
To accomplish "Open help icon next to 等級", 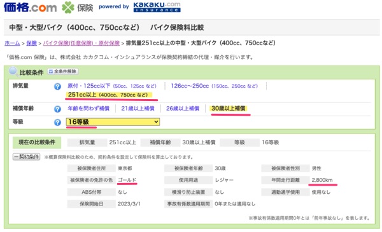I will [x=57, y=122].
